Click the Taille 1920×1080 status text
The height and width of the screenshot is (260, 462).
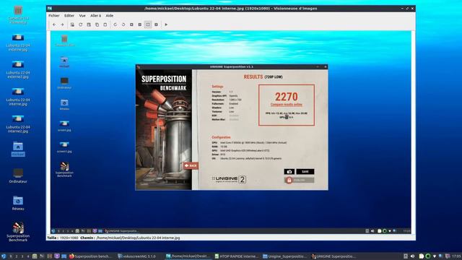(x=62, y=238)
